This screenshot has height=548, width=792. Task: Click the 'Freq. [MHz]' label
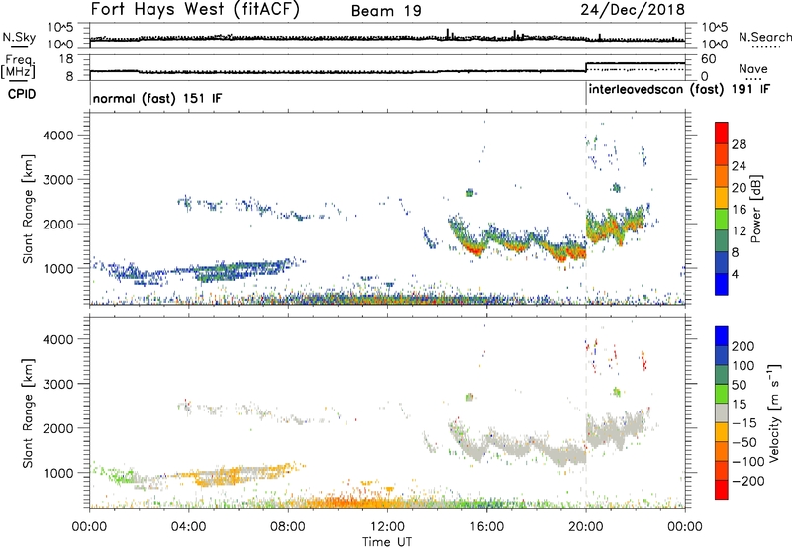[x=18, y=66]
